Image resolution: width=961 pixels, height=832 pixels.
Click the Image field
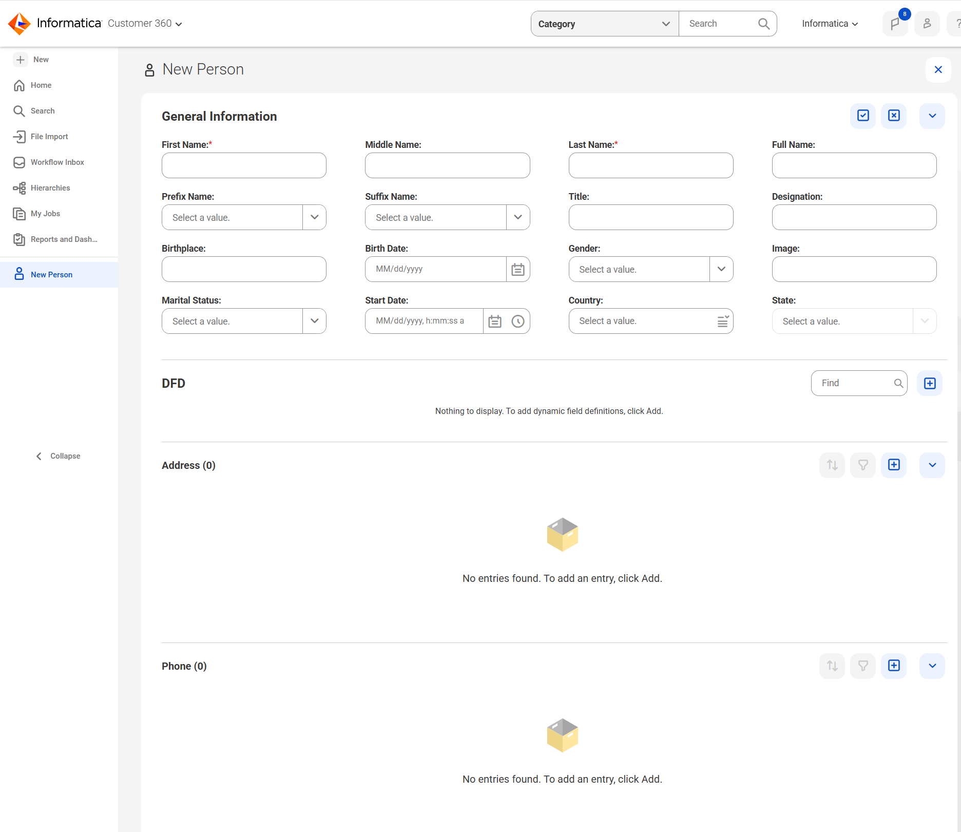click(x=854, y=269)
